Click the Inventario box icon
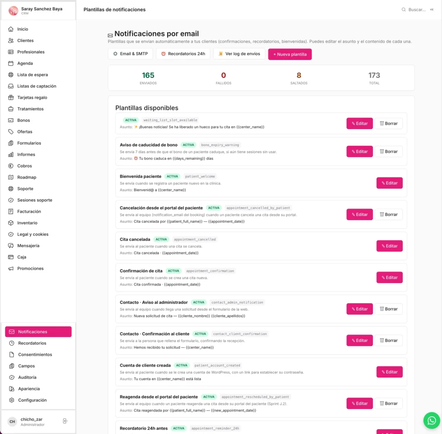Viewport: 442px width, 434px height. 11,223
